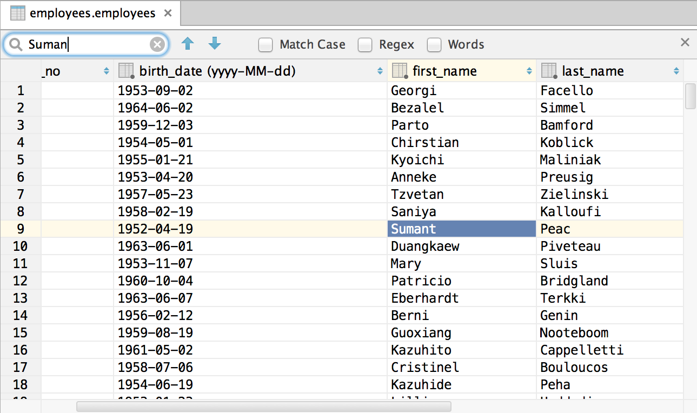Select the employees.employees tab
Image resolution: width=697 pixels, height=413 pixels.
pos(91,14)
